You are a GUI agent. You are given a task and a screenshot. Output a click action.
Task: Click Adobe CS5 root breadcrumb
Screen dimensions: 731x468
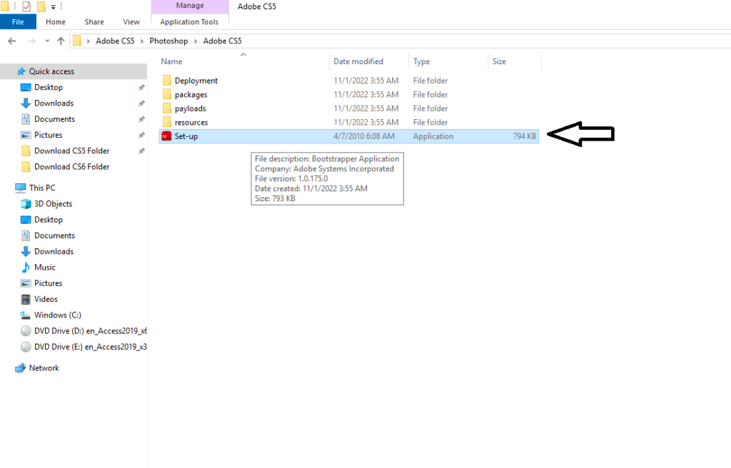coord(115,41)
